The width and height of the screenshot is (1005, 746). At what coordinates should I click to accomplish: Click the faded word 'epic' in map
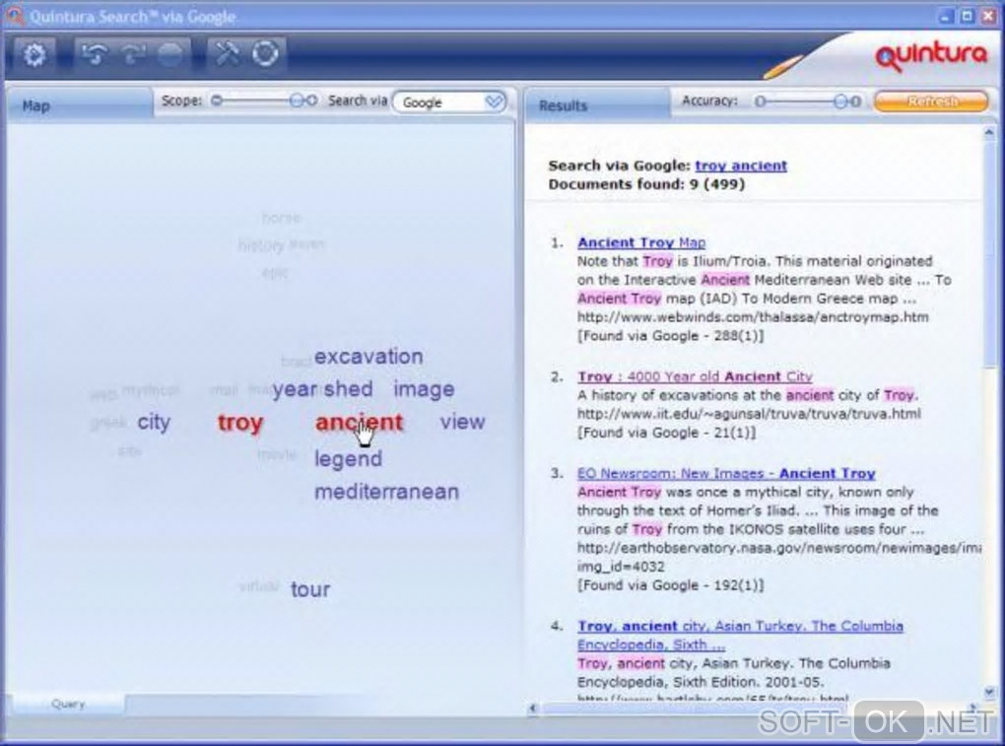275,273
